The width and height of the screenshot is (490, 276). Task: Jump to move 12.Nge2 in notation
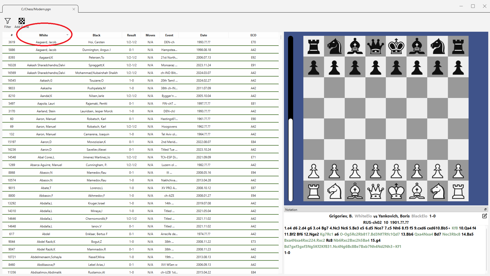(311, 234)
